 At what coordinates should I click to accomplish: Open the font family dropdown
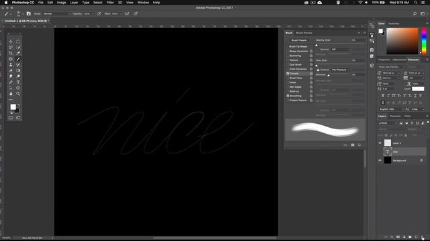tap(392, 67)
